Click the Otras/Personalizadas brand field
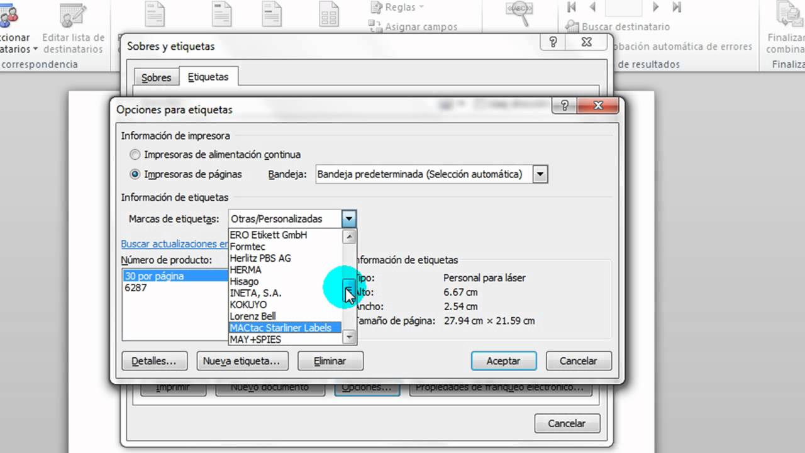This screenshot has width=805, height=453. point(285,219)
